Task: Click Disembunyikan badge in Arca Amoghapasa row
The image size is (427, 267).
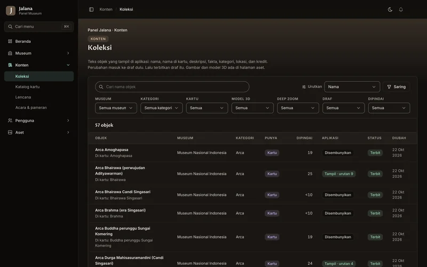Action: pos(338,153)
